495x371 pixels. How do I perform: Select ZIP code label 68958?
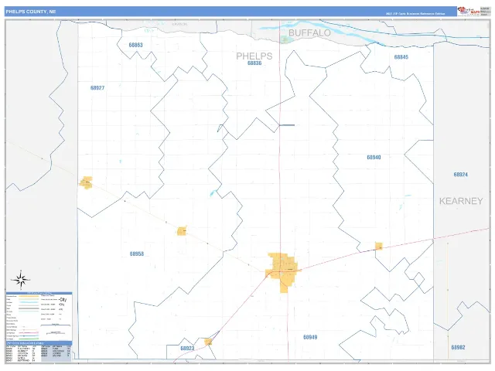point(137,254)
